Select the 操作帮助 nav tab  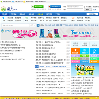(49, 14)
